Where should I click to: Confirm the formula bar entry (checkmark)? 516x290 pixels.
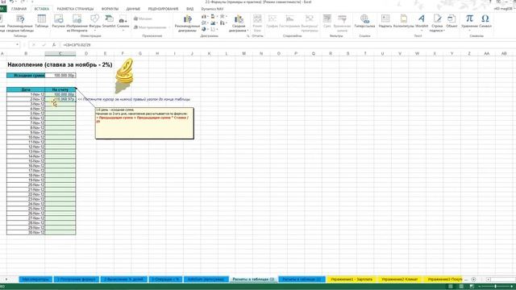point(44,45)
